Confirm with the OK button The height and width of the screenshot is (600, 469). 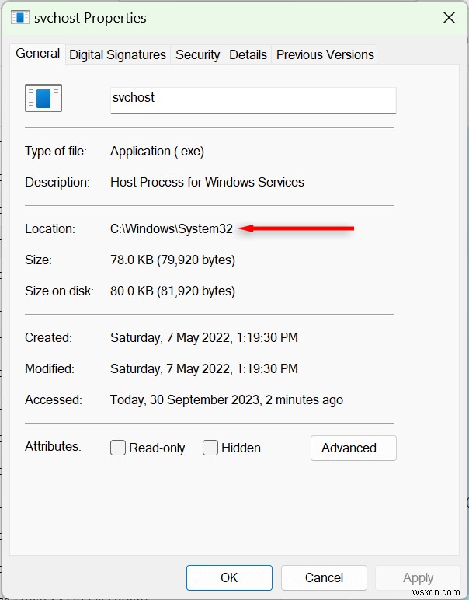pyautogui.click(x=229, y=577)
